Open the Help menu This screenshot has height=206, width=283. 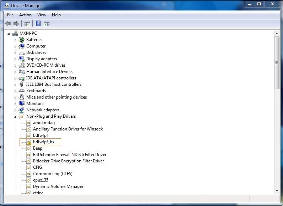click(x=56, y=15)
